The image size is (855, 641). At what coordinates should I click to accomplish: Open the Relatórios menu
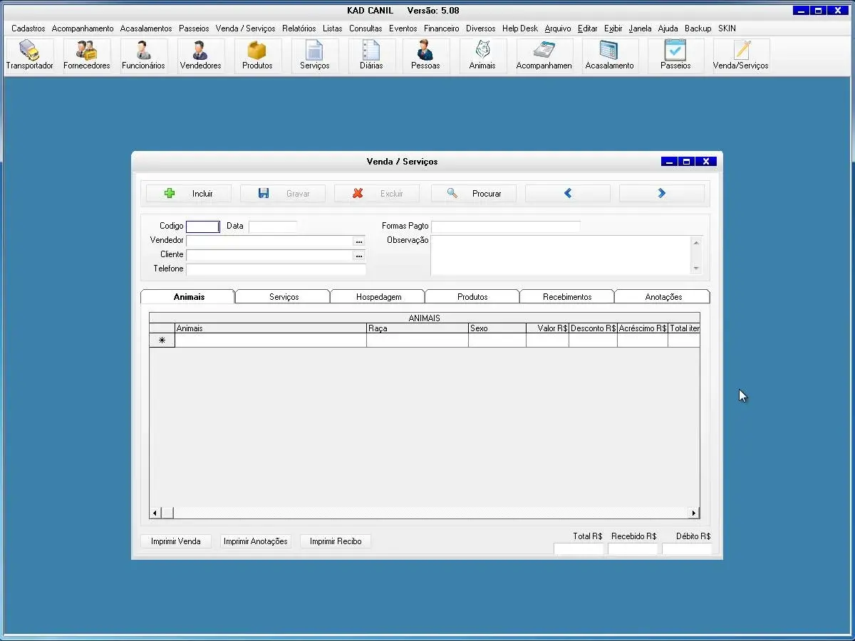(299, 28)
